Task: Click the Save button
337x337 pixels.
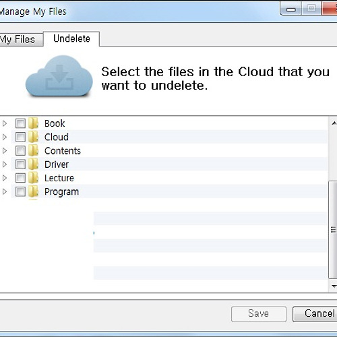Action: click(259, 314)
